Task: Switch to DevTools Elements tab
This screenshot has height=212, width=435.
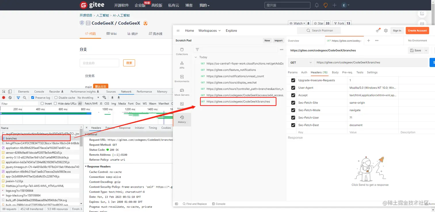Action: pyautogui.click(x=24, y=91)
